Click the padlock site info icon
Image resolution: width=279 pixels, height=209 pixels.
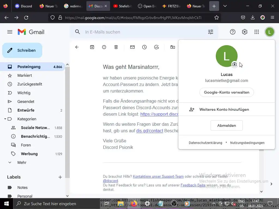point(60,18)
